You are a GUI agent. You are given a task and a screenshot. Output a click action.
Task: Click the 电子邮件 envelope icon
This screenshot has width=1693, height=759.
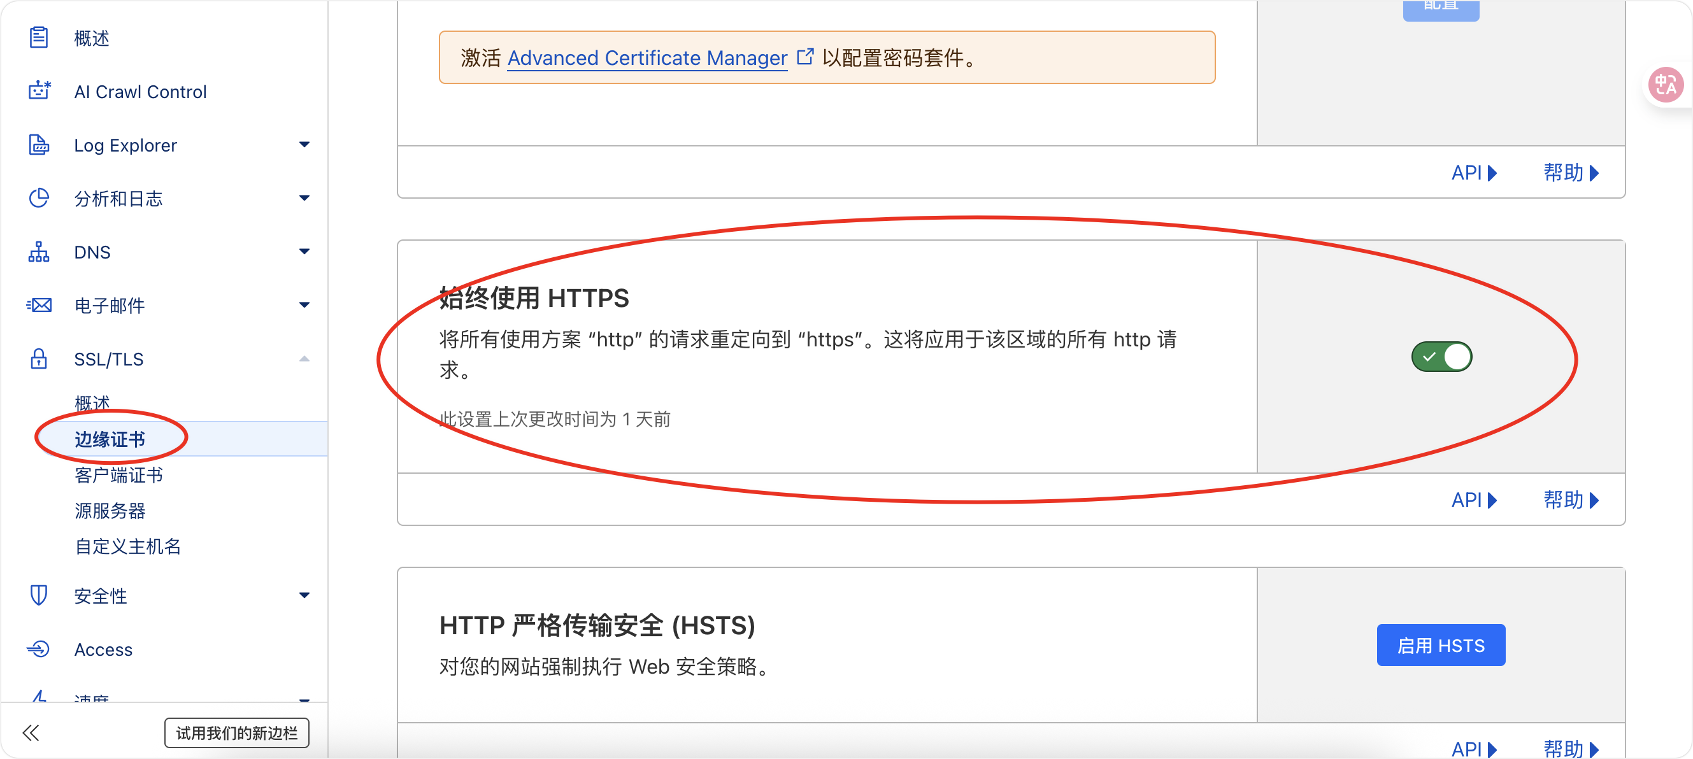point(39,305)
